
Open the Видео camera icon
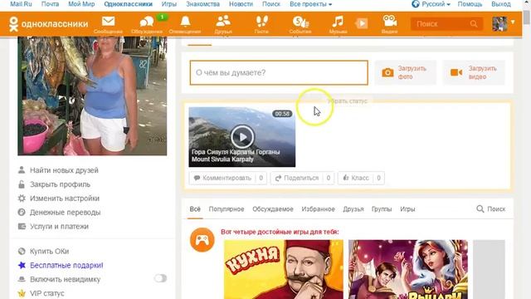point(390,21)
